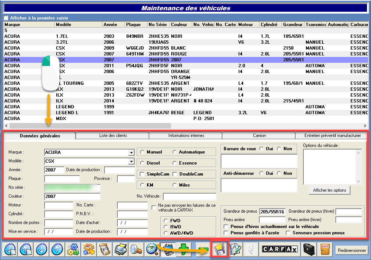Select the FWD drivetrain radio button
Image resolution: width=371 pixels, height=260 pixels.
point(165,221)
